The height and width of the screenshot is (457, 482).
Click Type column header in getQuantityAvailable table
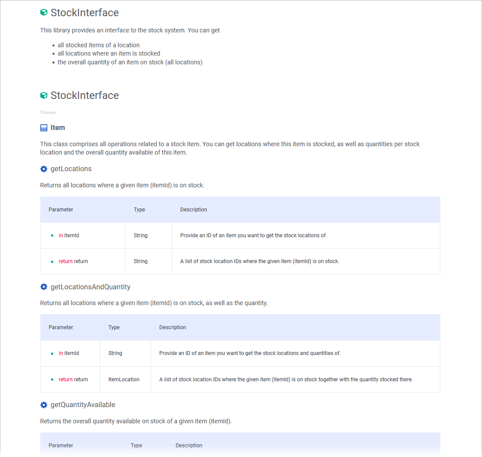(136, 446)
